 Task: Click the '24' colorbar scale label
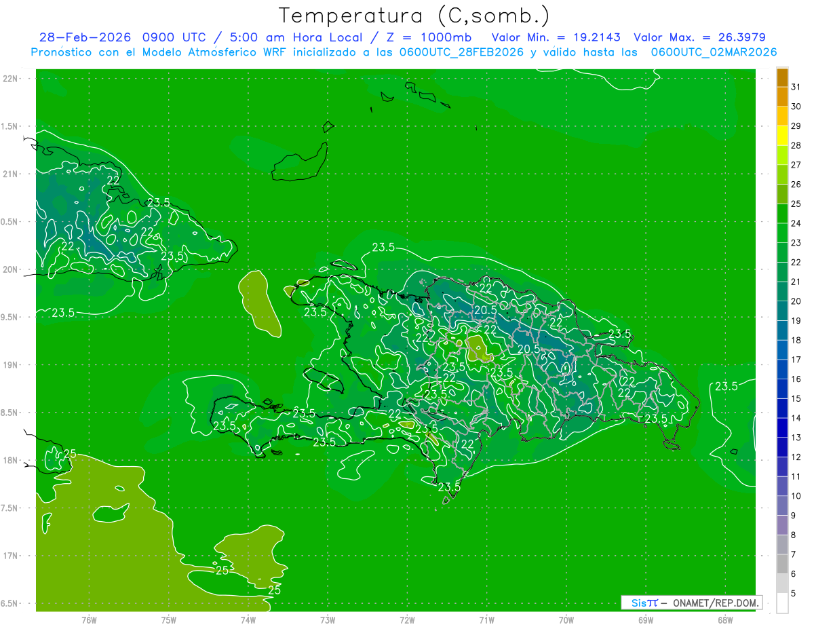(x=796, y=223)
